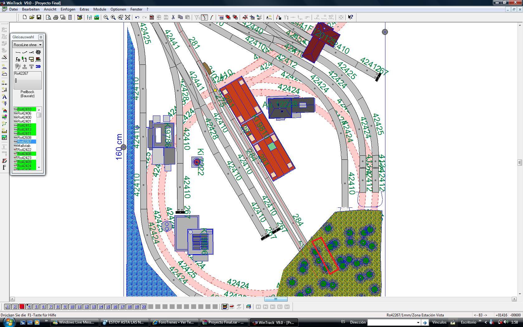Click the save file toolbar icon

pyautogui.click(x=39, y=17)
